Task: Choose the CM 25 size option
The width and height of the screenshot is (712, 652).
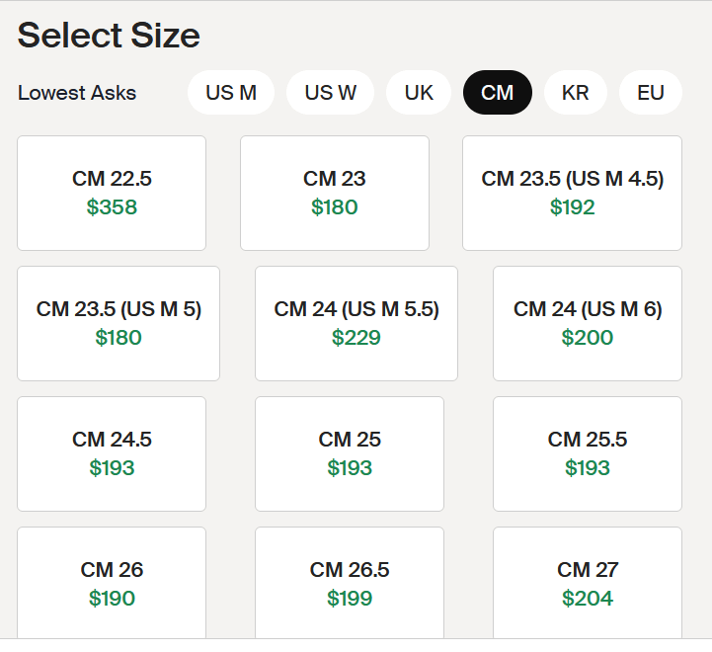Action: point(350,453)
